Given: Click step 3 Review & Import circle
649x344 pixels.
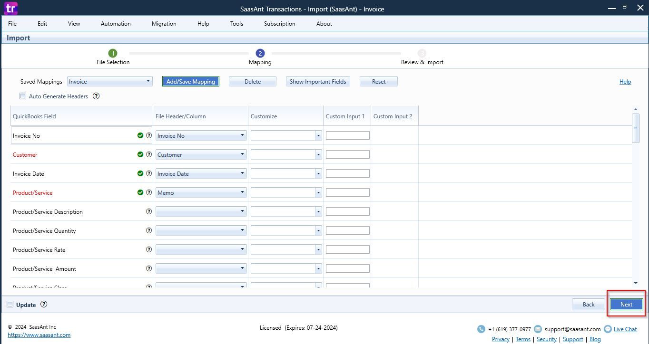Looking at the screenshot, I should pyautogui.click(x=422, y=53).
